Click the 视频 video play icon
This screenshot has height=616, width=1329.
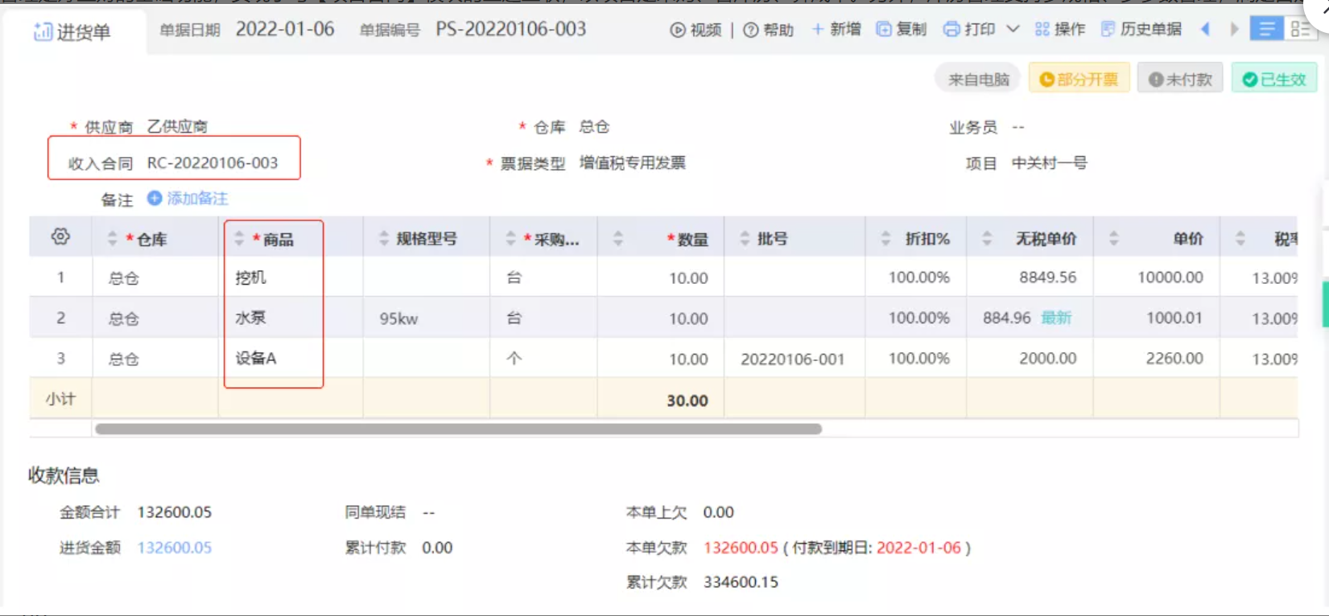tap(678, 30)
